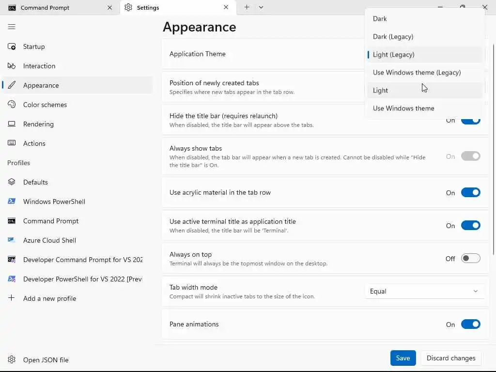
Task: Click the plus icon beside Add a new profile
Action: 12,298
